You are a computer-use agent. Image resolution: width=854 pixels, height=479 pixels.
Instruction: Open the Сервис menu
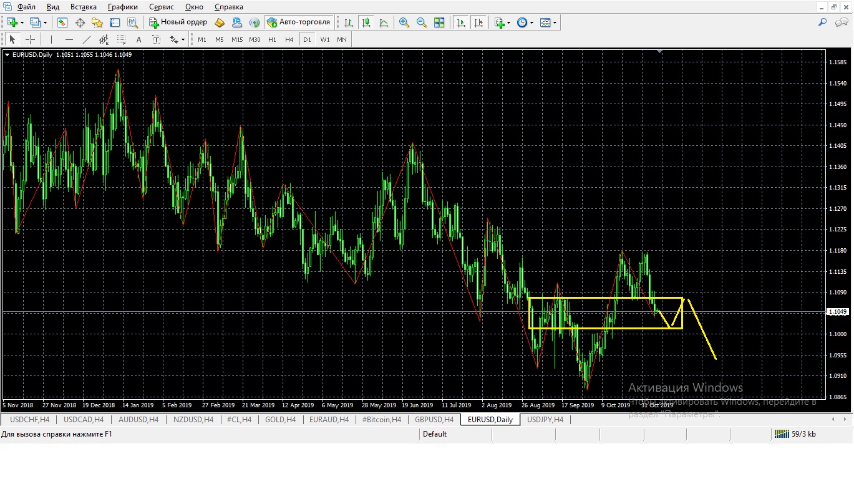[162, 7]
